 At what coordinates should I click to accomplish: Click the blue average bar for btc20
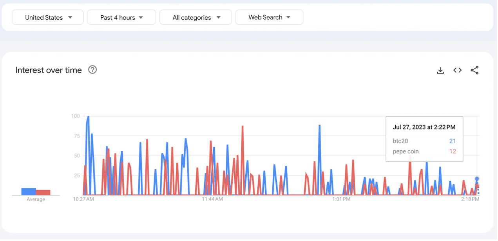click(29, 192)
